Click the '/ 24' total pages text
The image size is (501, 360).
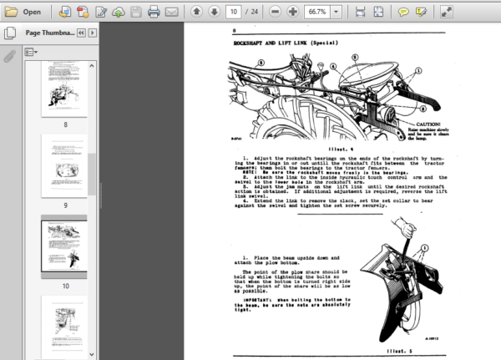coord(252,13)
